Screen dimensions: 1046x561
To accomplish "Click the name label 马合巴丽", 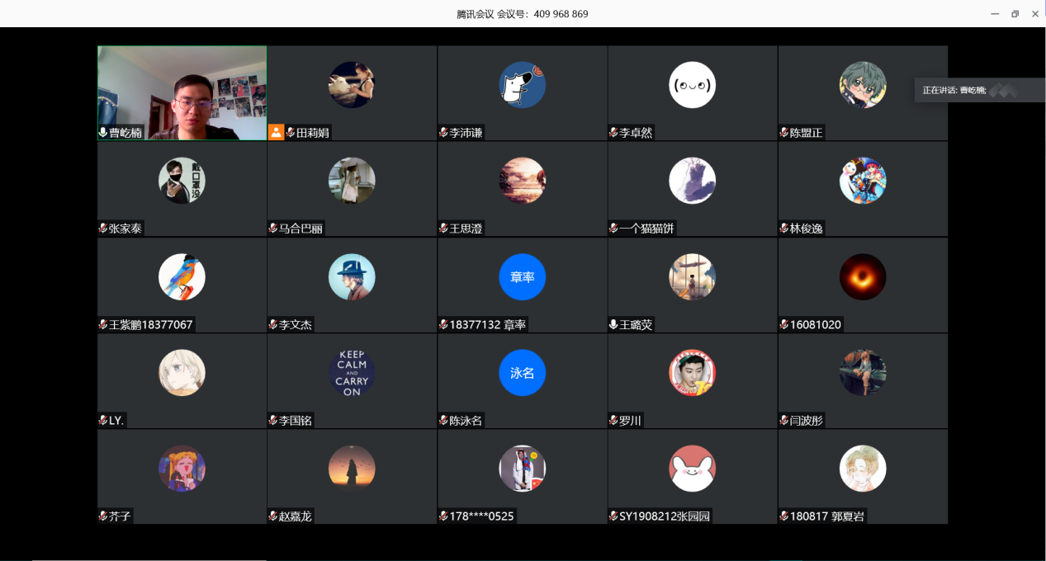I will pos(301,229).
